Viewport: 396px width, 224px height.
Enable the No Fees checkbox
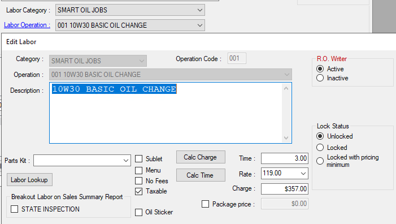point(138,181)
